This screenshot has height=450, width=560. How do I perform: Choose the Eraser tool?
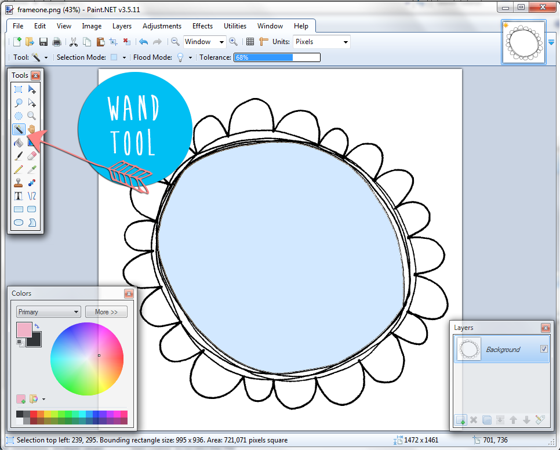tap(32, 156)
